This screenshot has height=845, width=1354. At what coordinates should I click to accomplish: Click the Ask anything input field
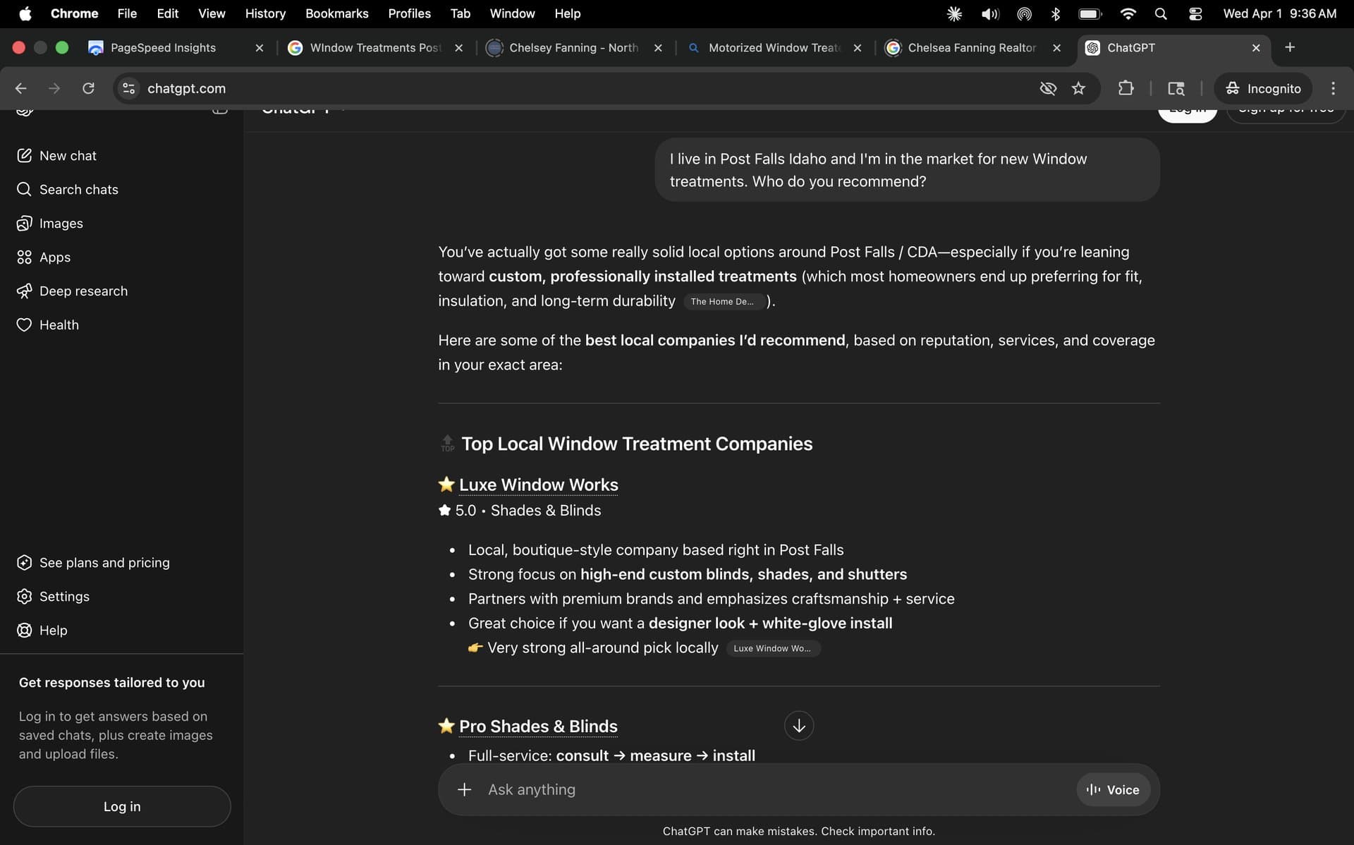click(705, 789)
